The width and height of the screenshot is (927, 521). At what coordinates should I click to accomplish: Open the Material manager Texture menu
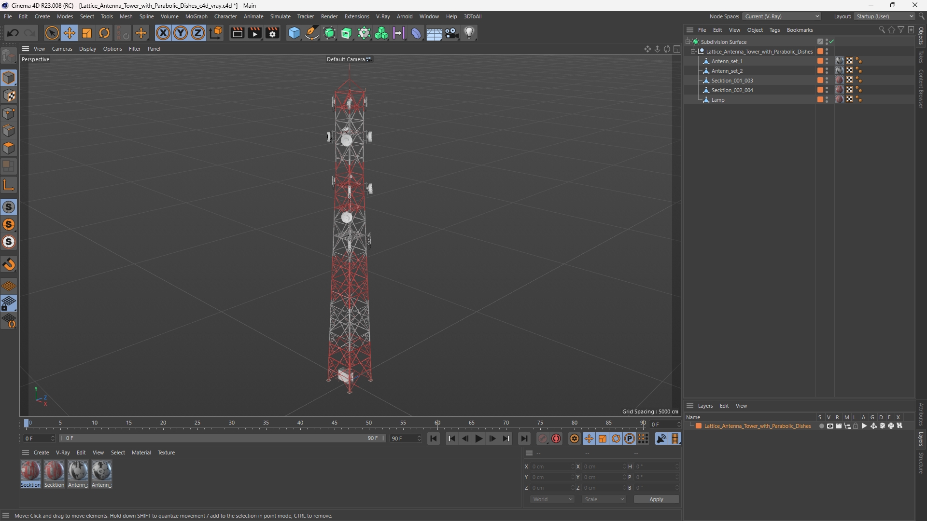(x=166, y=452)
